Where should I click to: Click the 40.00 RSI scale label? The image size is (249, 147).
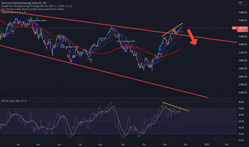pyautogui.click(x=241, y=127)
